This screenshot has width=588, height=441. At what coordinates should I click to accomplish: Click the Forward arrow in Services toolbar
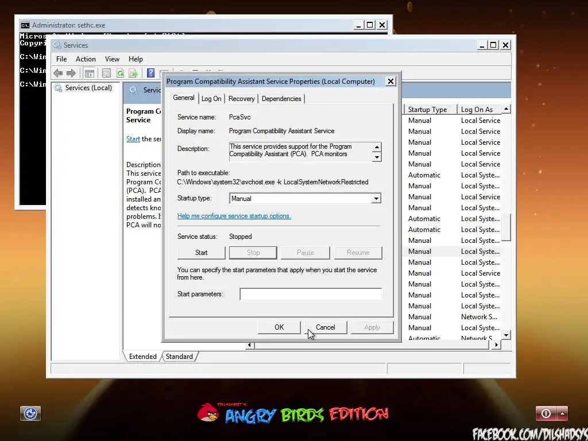71,73
